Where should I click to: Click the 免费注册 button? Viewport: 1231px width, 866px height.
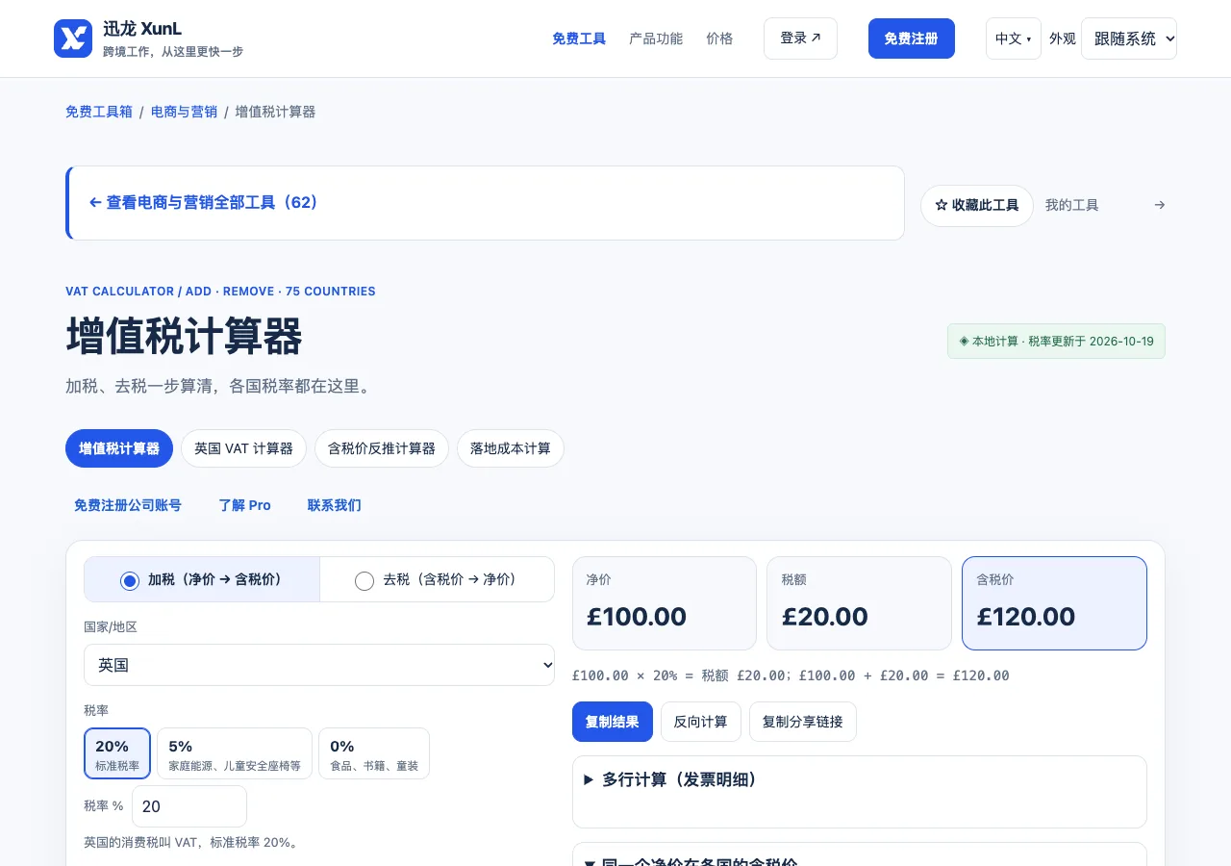(x=912, y=38)
